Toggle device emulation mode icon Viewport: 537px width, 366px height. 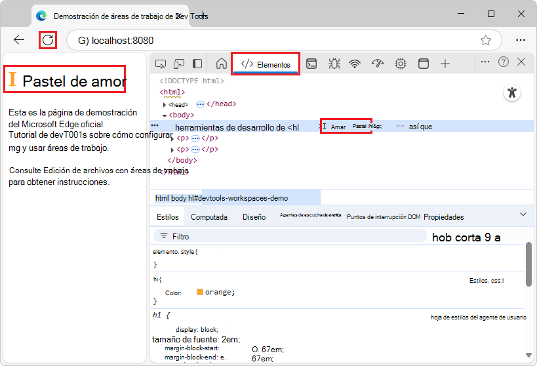tap(179, 64)
